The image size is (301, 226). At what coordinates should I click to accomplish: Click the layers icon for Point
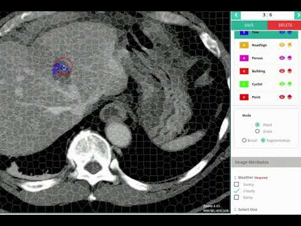(290, 97)
